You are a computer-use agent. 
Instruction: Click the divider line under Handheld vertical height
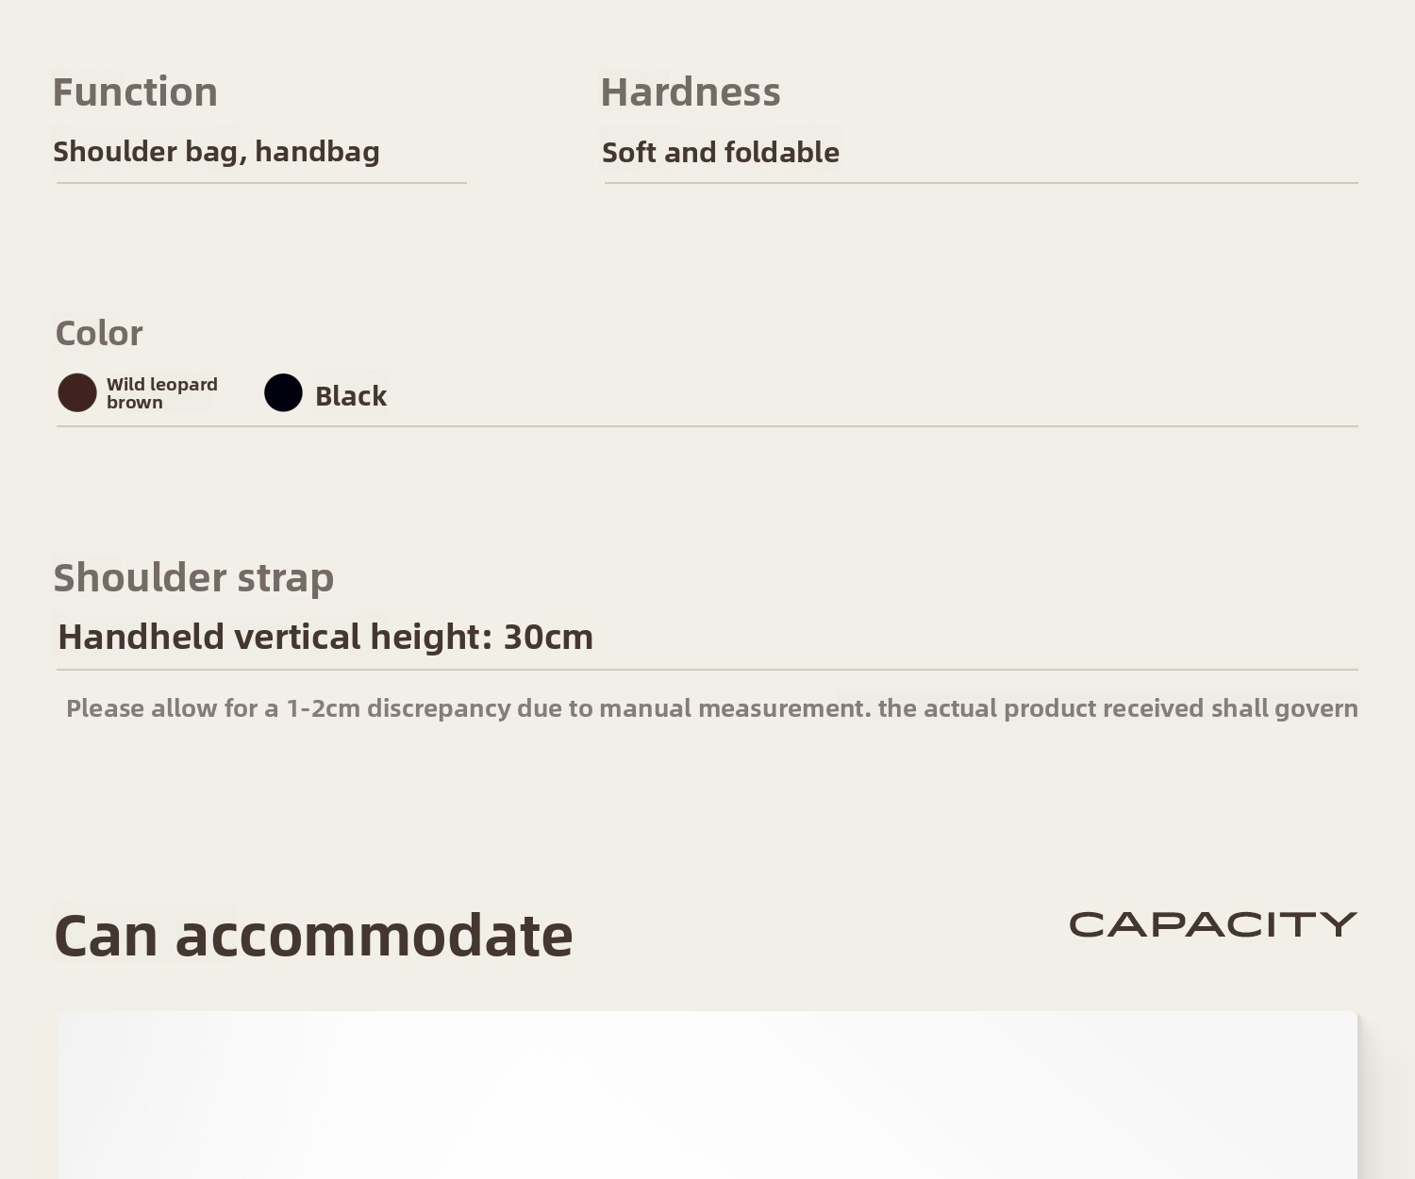[707, 670]
